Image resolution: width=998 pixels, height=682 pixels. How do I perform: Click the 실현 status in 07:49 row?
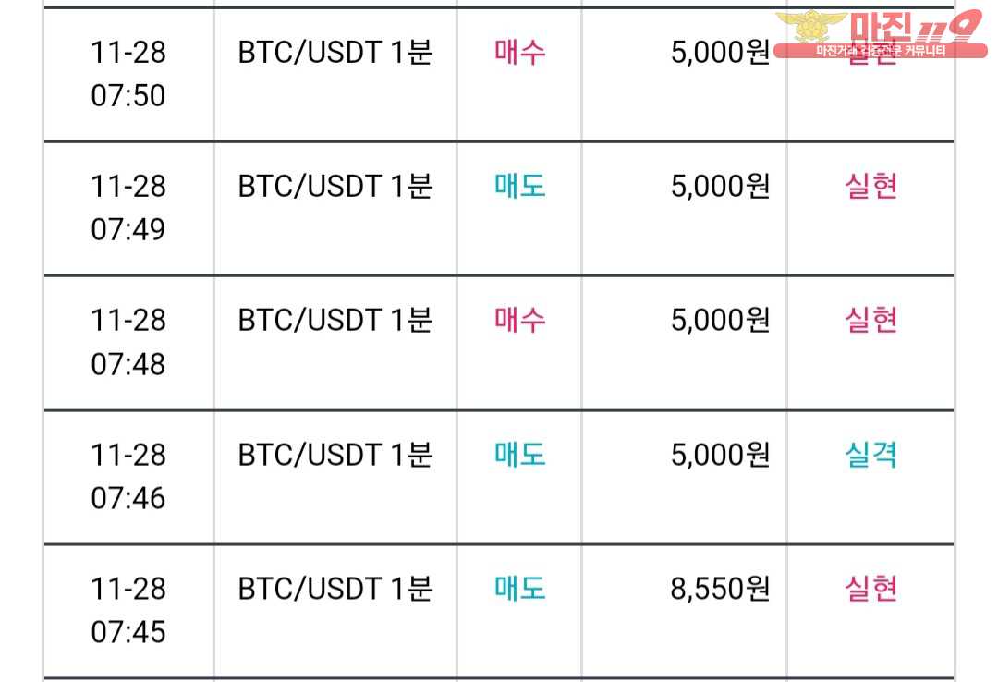871,187
